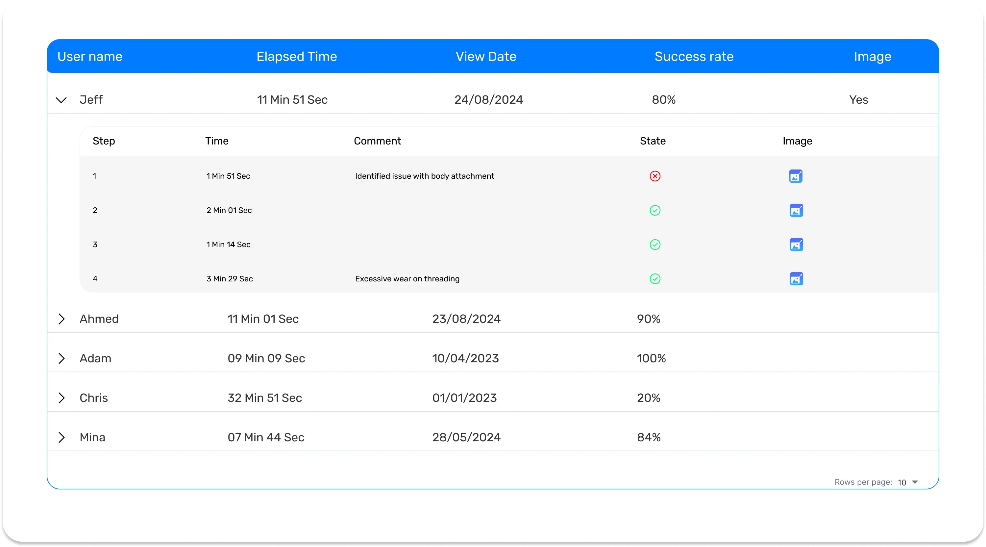Click the green check state in step 2

(x=655, y=210)
